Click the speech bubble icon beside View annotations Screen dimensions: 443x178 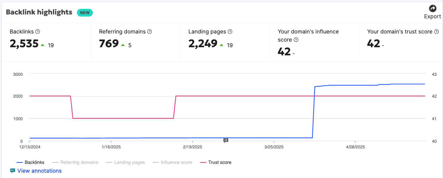(13, 171)
